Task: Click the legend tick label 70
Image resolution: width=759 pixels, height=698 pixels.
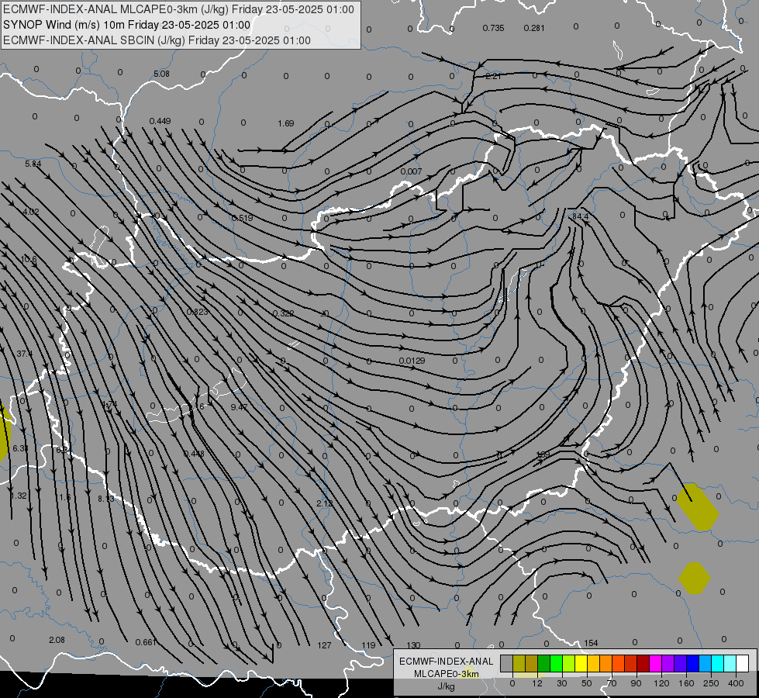Action: pyautogui.click(x=612, y=683)
